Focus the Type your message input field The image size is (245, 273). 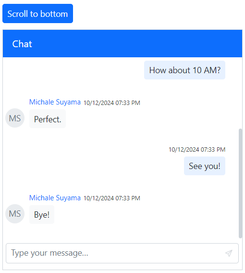point(122,253)
